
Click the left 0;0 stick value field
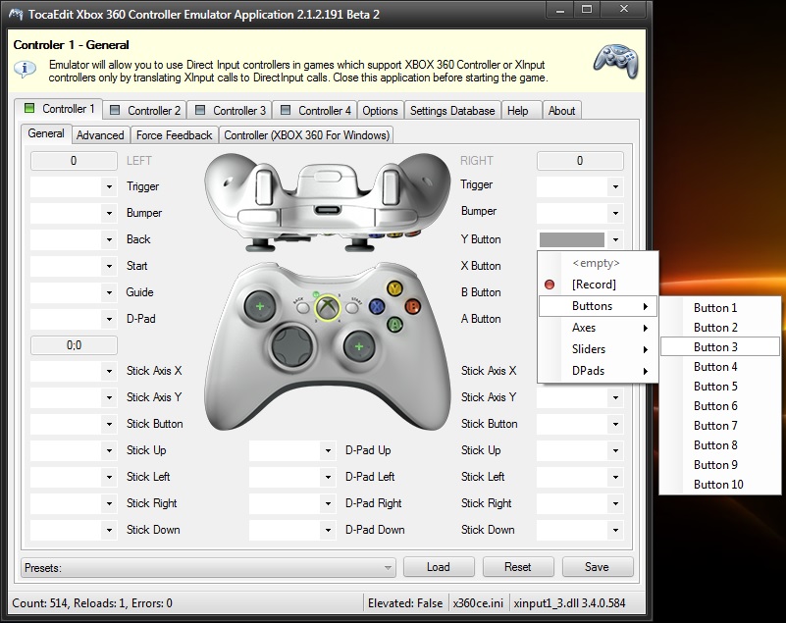click(x=74, y=345)
